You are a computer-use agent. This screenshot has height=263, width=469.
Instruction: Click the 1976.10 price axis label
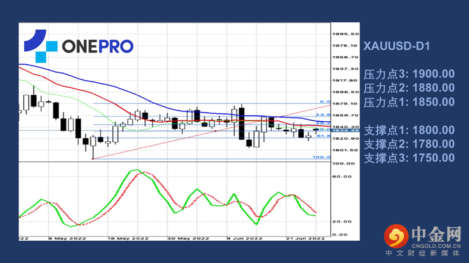tap(345, 45)
